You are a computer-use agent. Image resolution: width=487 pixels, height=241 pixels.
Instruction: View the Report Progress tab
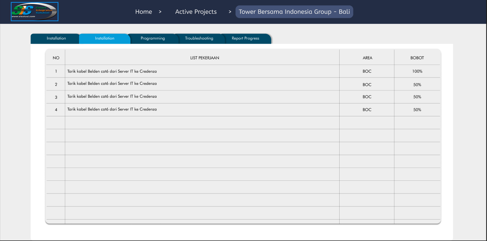click(245, 38)
